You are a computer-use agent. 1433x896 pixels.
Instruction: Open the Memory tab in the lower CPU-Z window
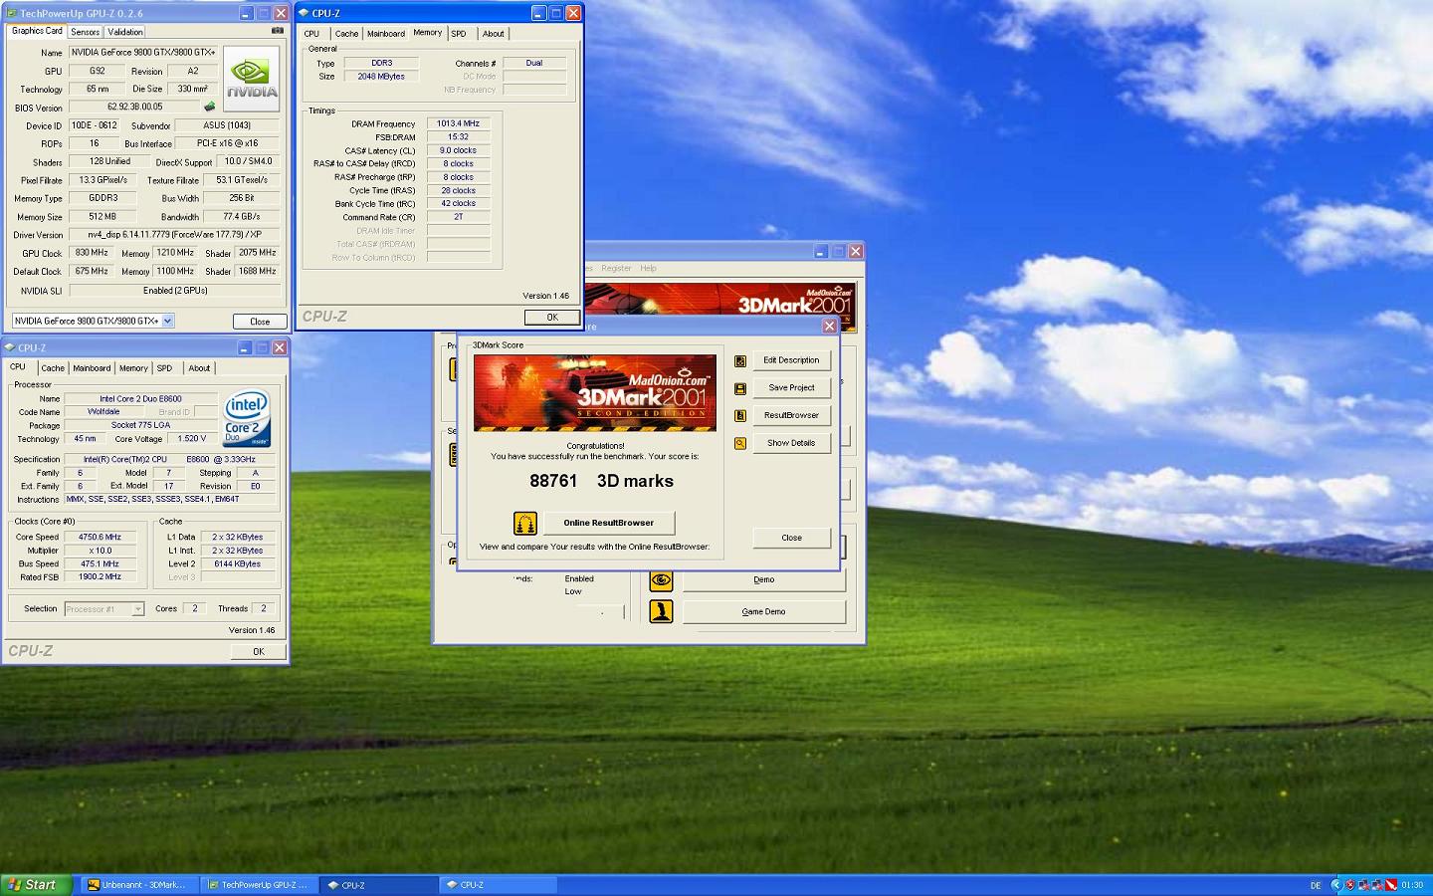click(x=133, y=368)
